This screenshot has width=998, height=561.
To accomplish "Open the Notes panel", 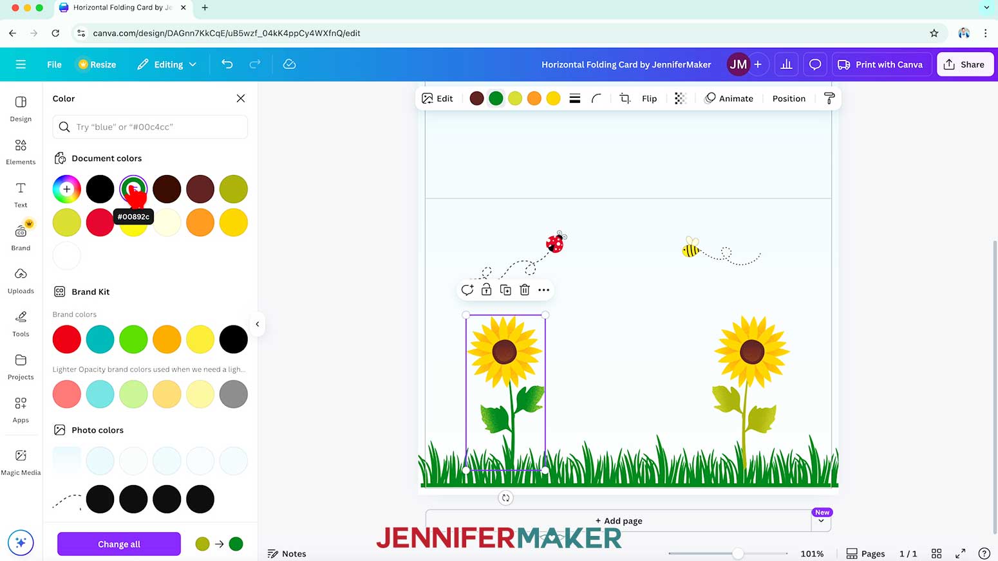I will [x=287, y=553].
